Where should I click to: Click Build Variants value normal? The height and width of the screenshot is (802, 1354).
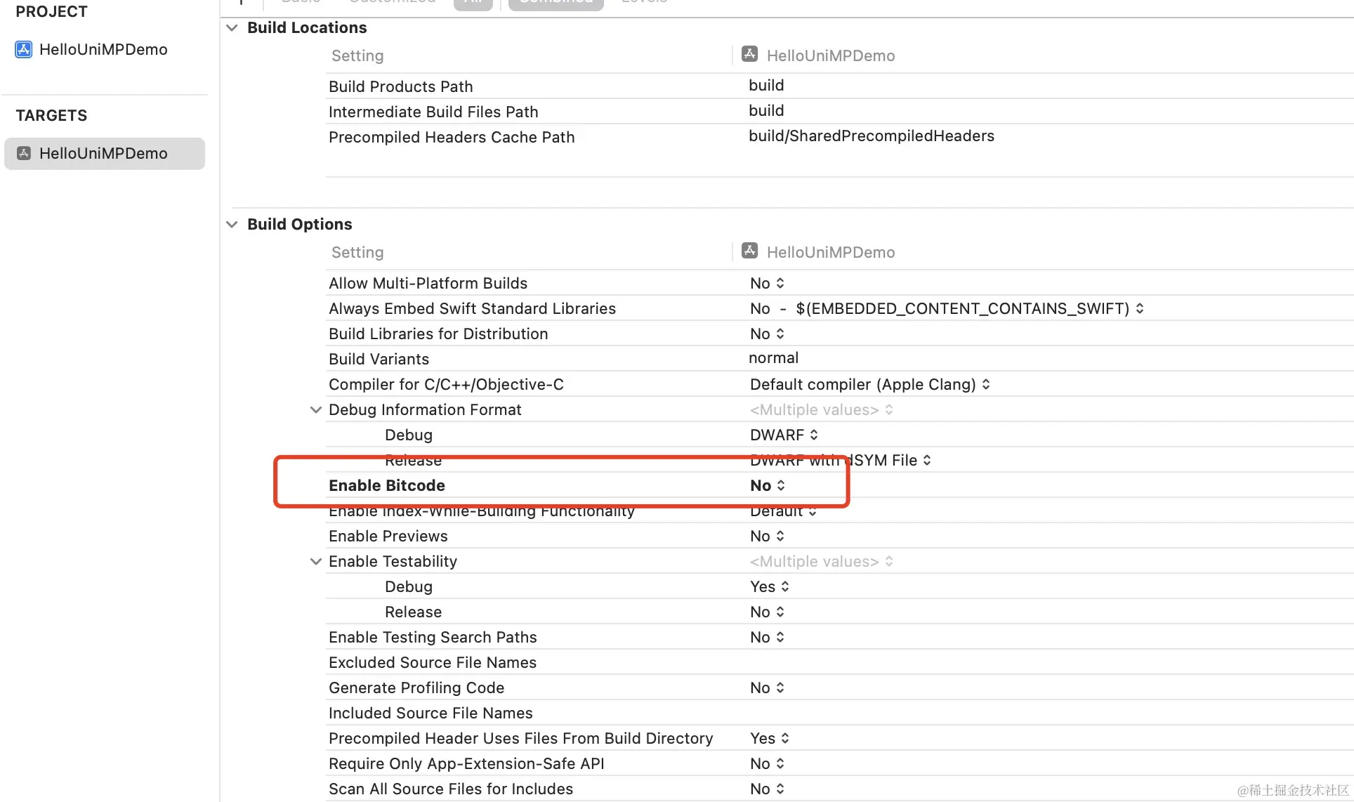coord(773,357)
